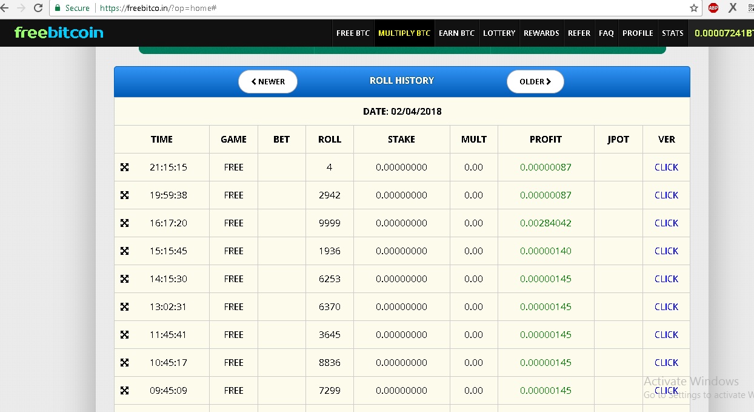
Task: Open the CLICK verification link for roll 4
Action: click(x=666, y=167)
